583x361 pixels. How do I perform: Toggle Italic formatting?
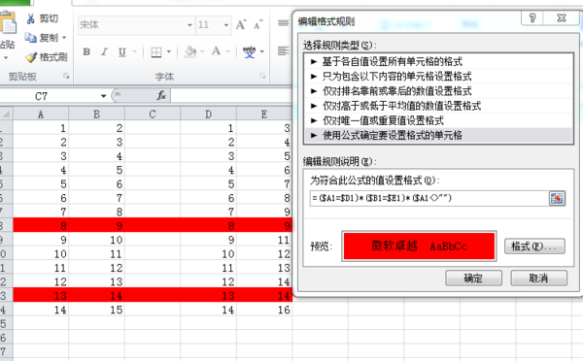coord(105,51)
